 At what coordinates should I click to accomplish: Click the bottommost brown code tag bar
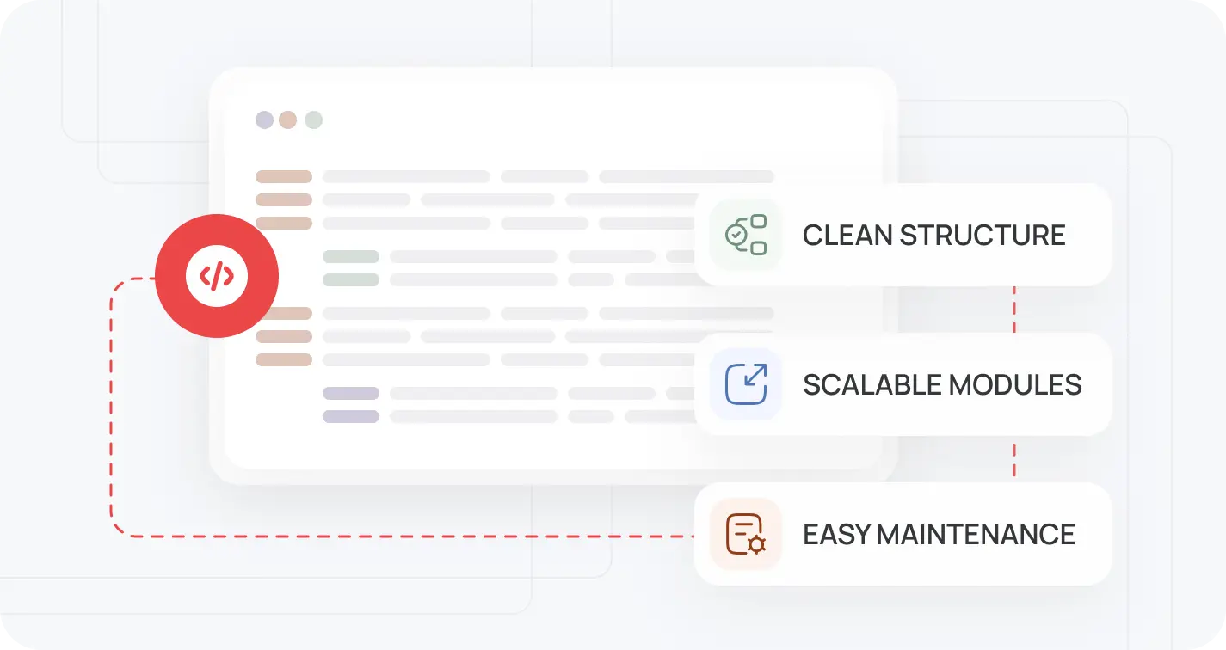284,359
